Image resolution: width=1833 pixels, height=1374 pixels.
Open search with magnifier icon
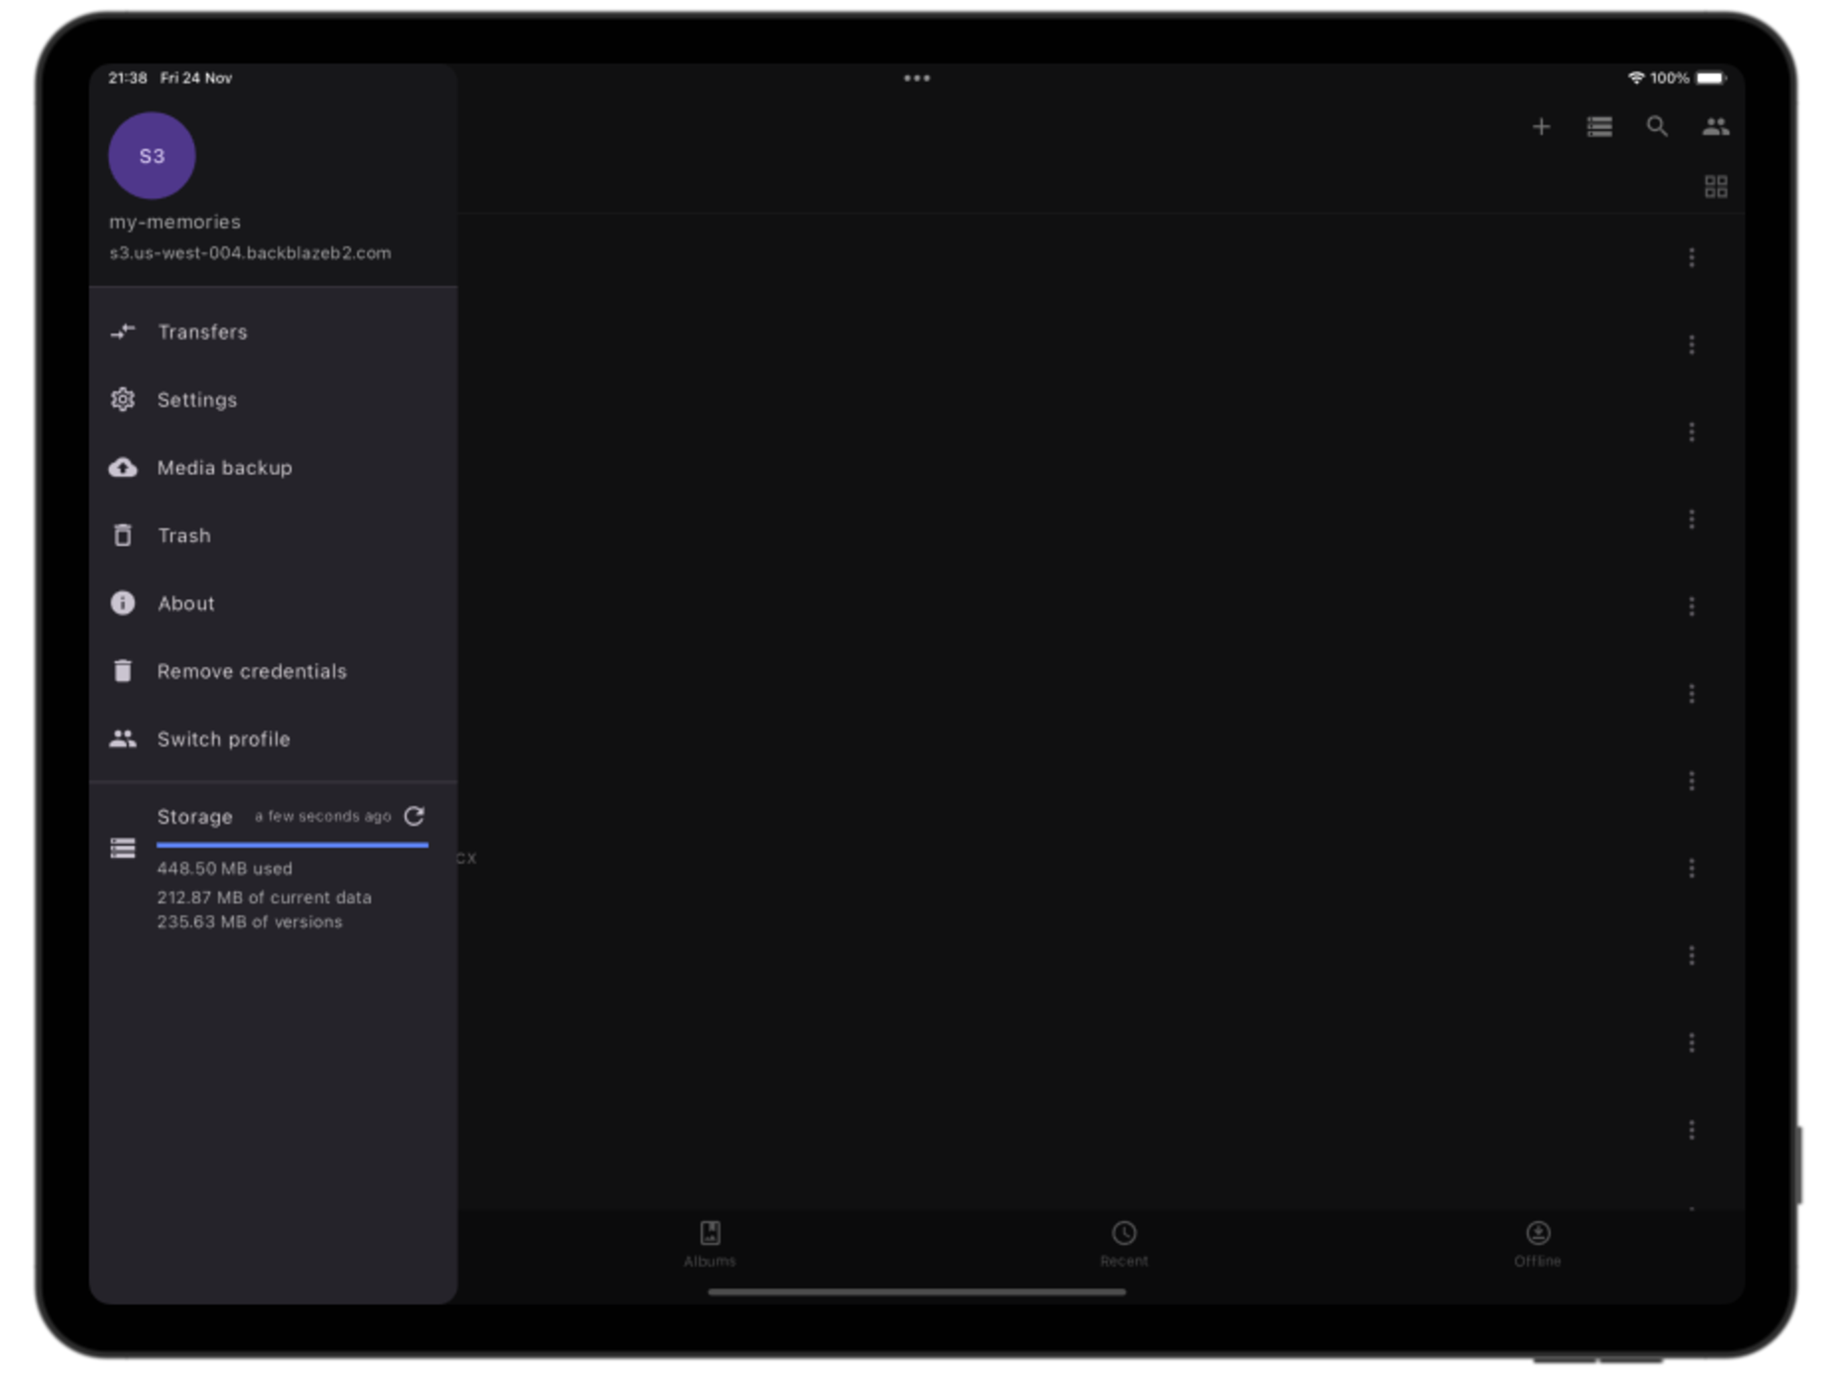coord(1657,127)
